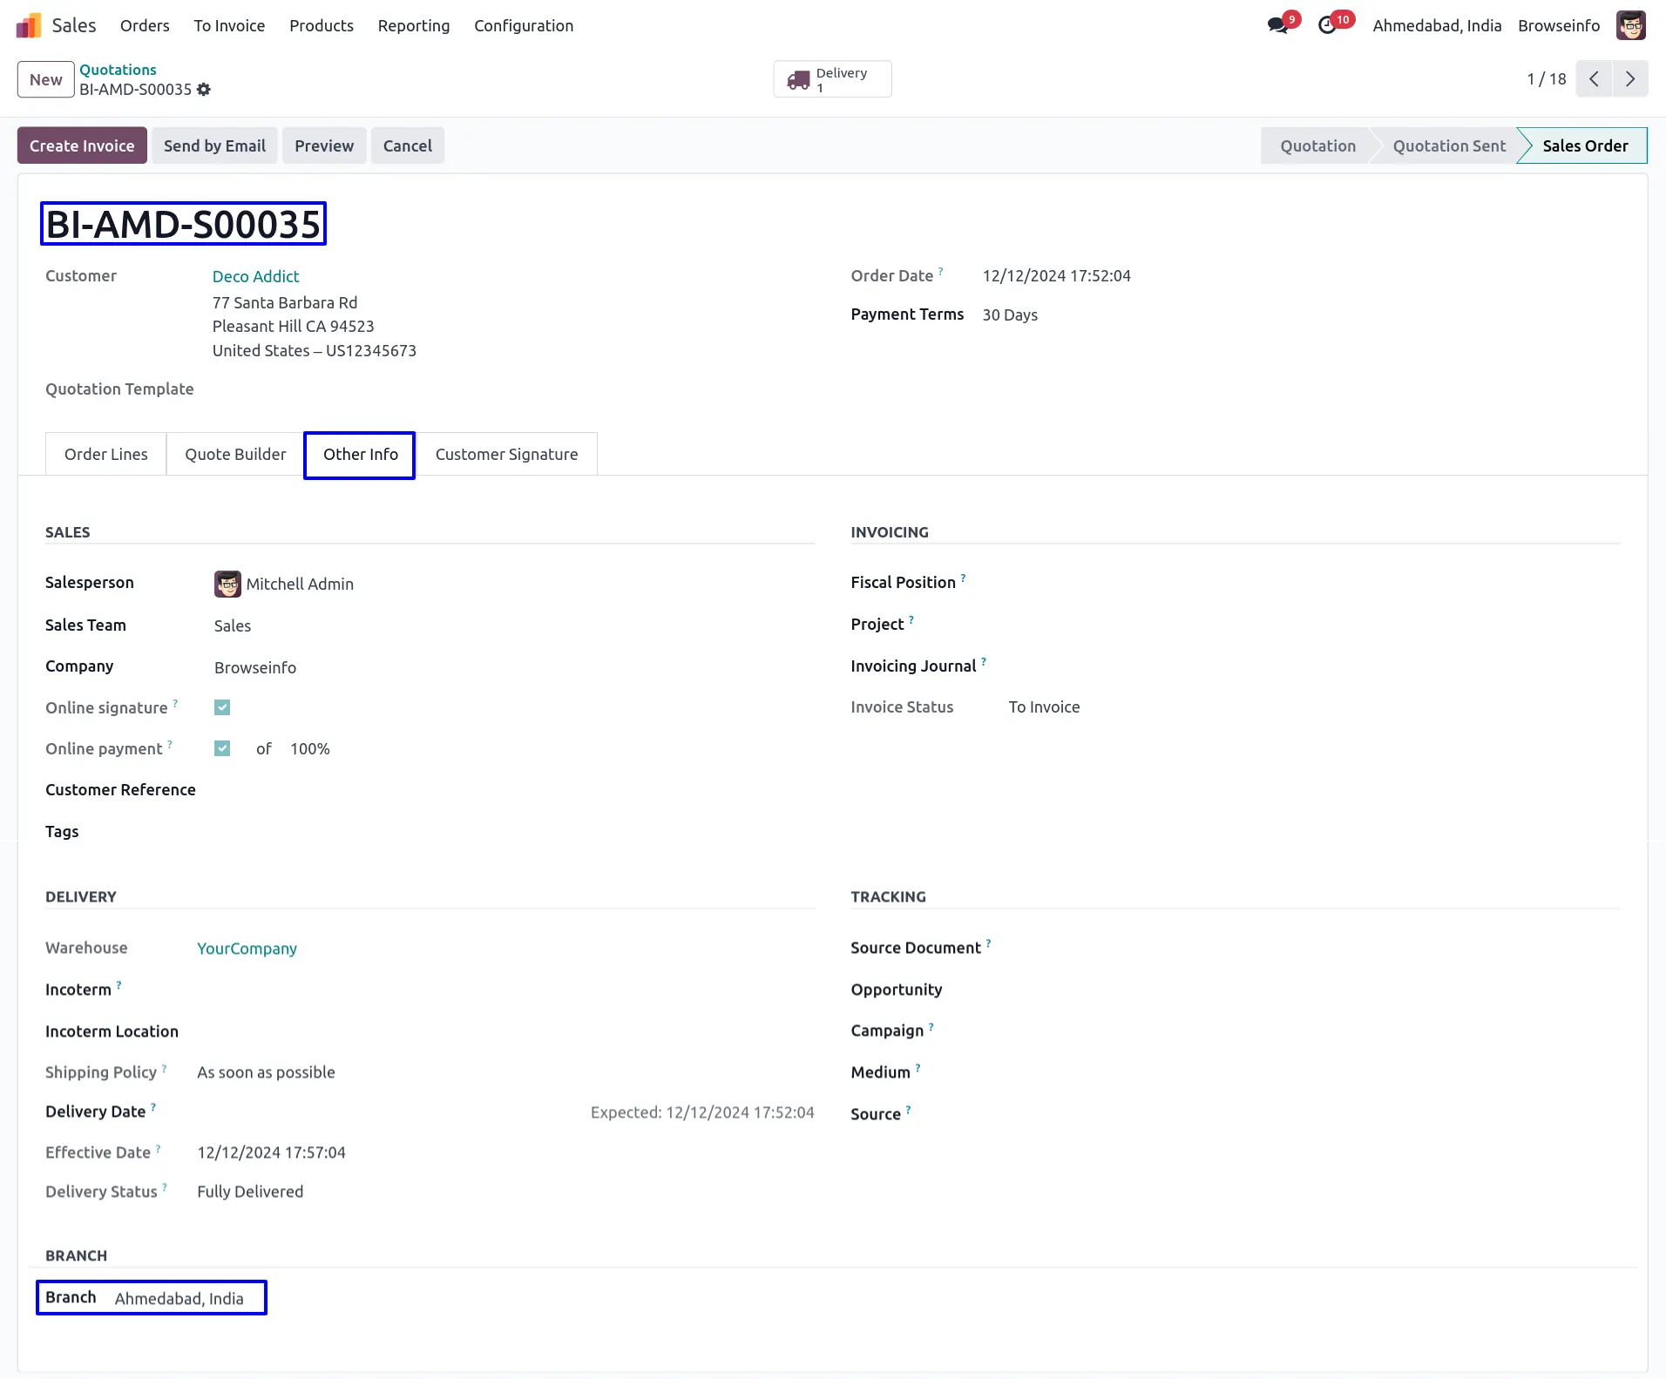
Task: Open the Sales app home icon
Action: (29, 25)
